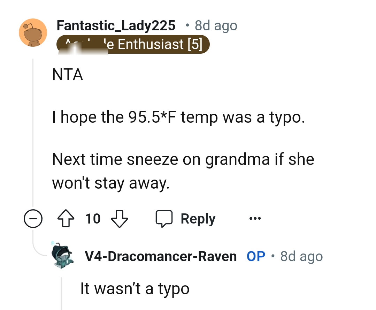Image resolution: width=376 pixels, height=310 pixels.
Task: Downvote Fantastic_Lady225's comment
Action: (x=120, y=219)
